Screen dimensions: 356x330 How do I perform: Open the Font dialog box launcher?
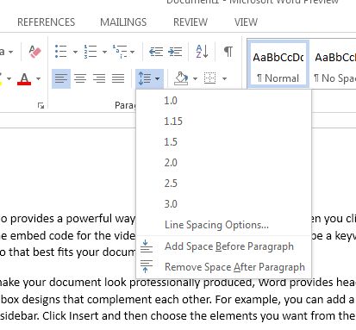[41, 106]
